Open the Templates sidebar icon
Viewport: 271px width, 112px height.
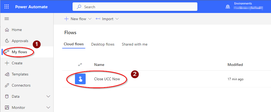point(7,74)
